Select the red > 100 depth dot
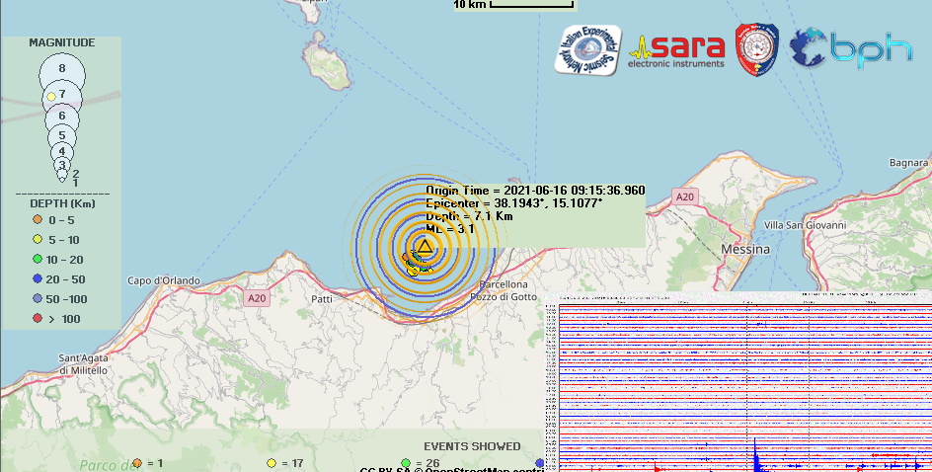The width and height of the screenshot is (932, 472). click(38, 318)
